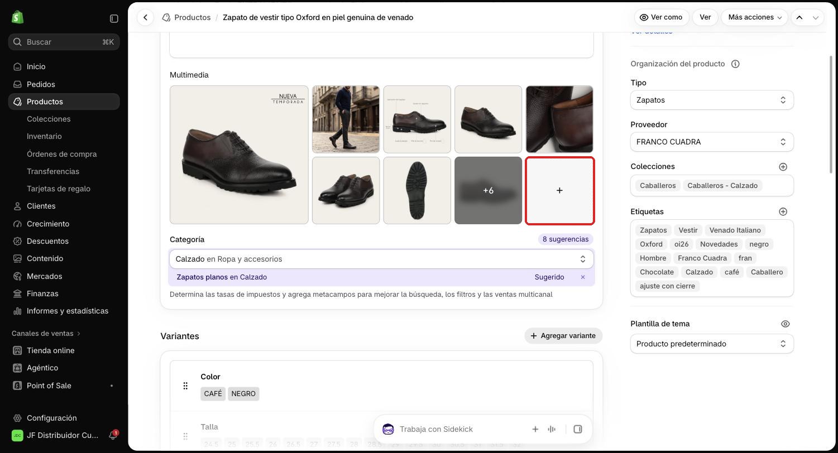Expand Canales de ventas section

click(46, 334)
